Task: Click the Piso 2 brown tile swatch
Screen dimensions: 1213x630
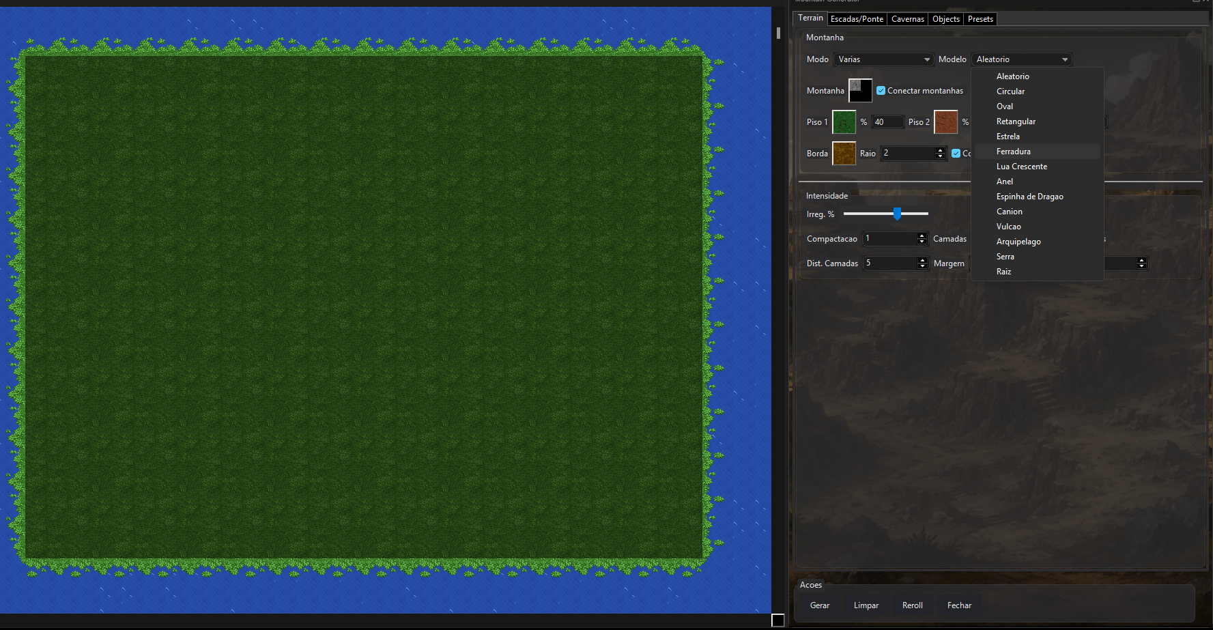Action: tap(945, 122)
